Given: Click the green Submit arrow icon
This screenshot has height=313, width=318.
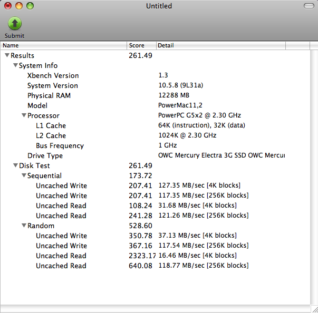Looking at the screenshot, I should (15, 23).
